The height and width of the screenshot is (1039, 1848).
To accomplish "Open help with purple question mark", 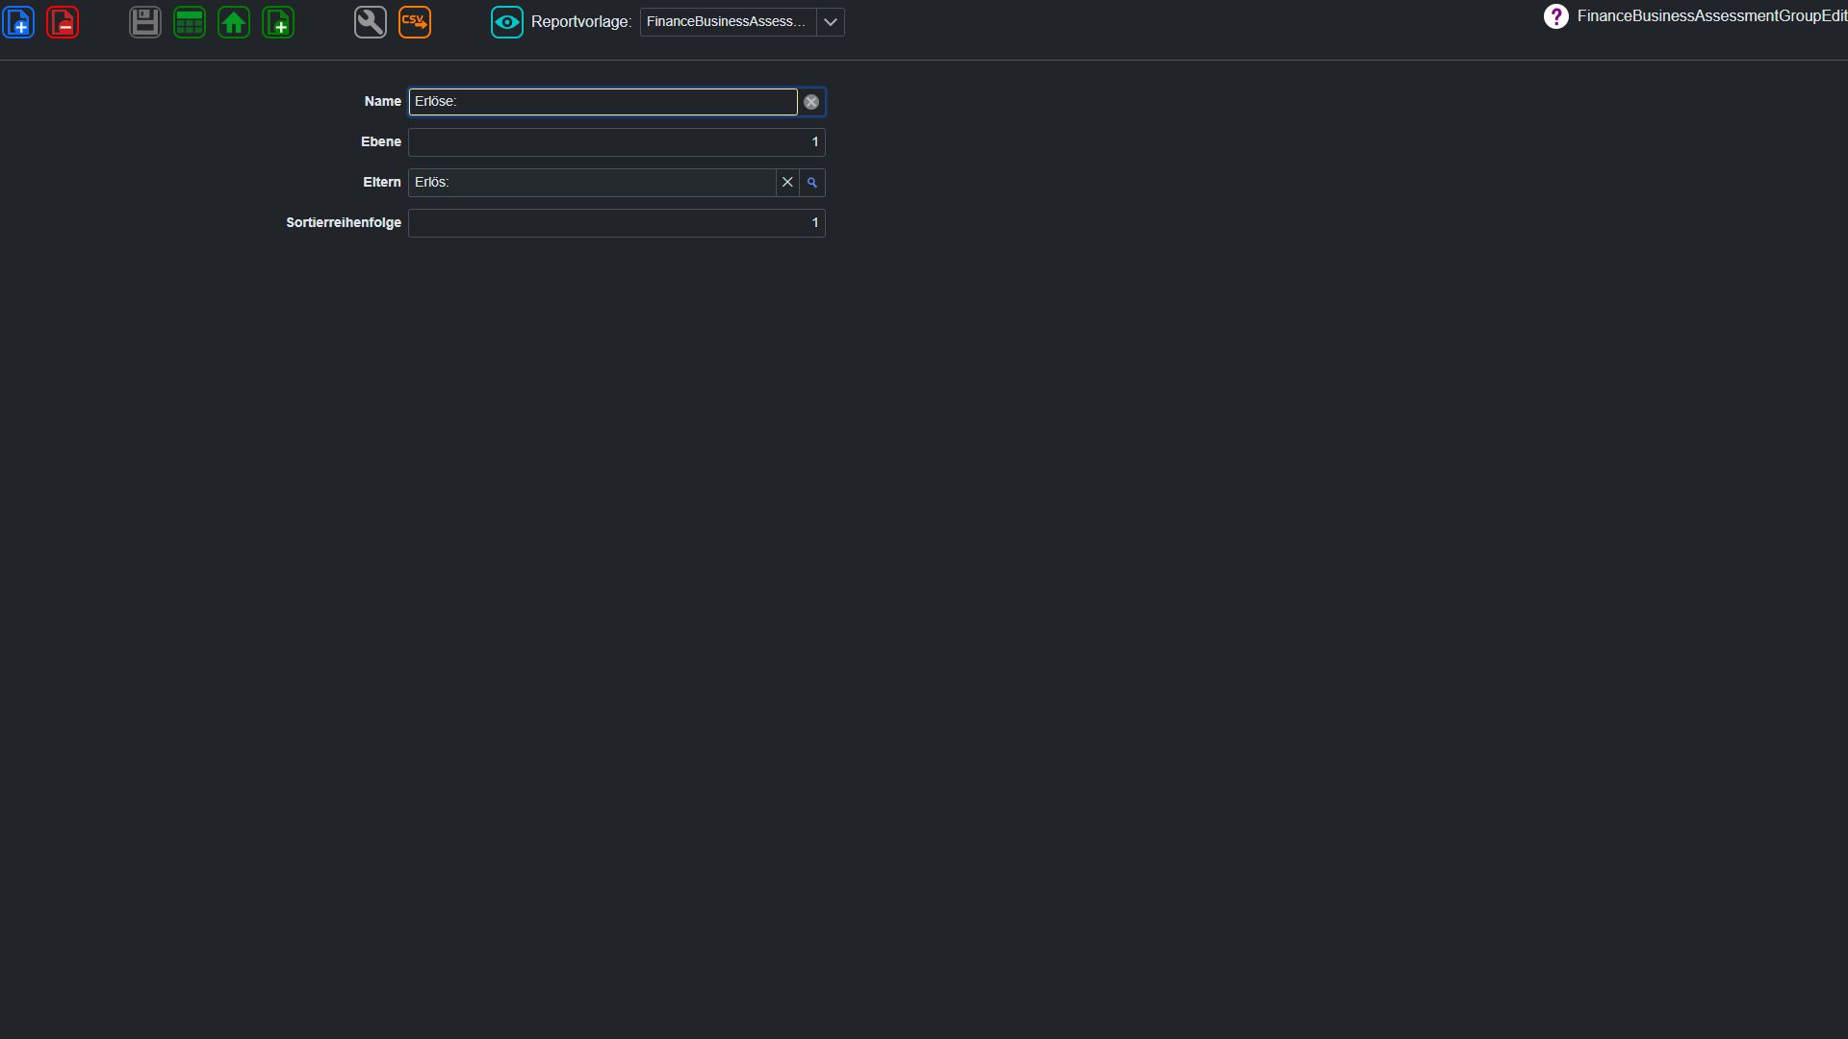I will point(1556,16).
